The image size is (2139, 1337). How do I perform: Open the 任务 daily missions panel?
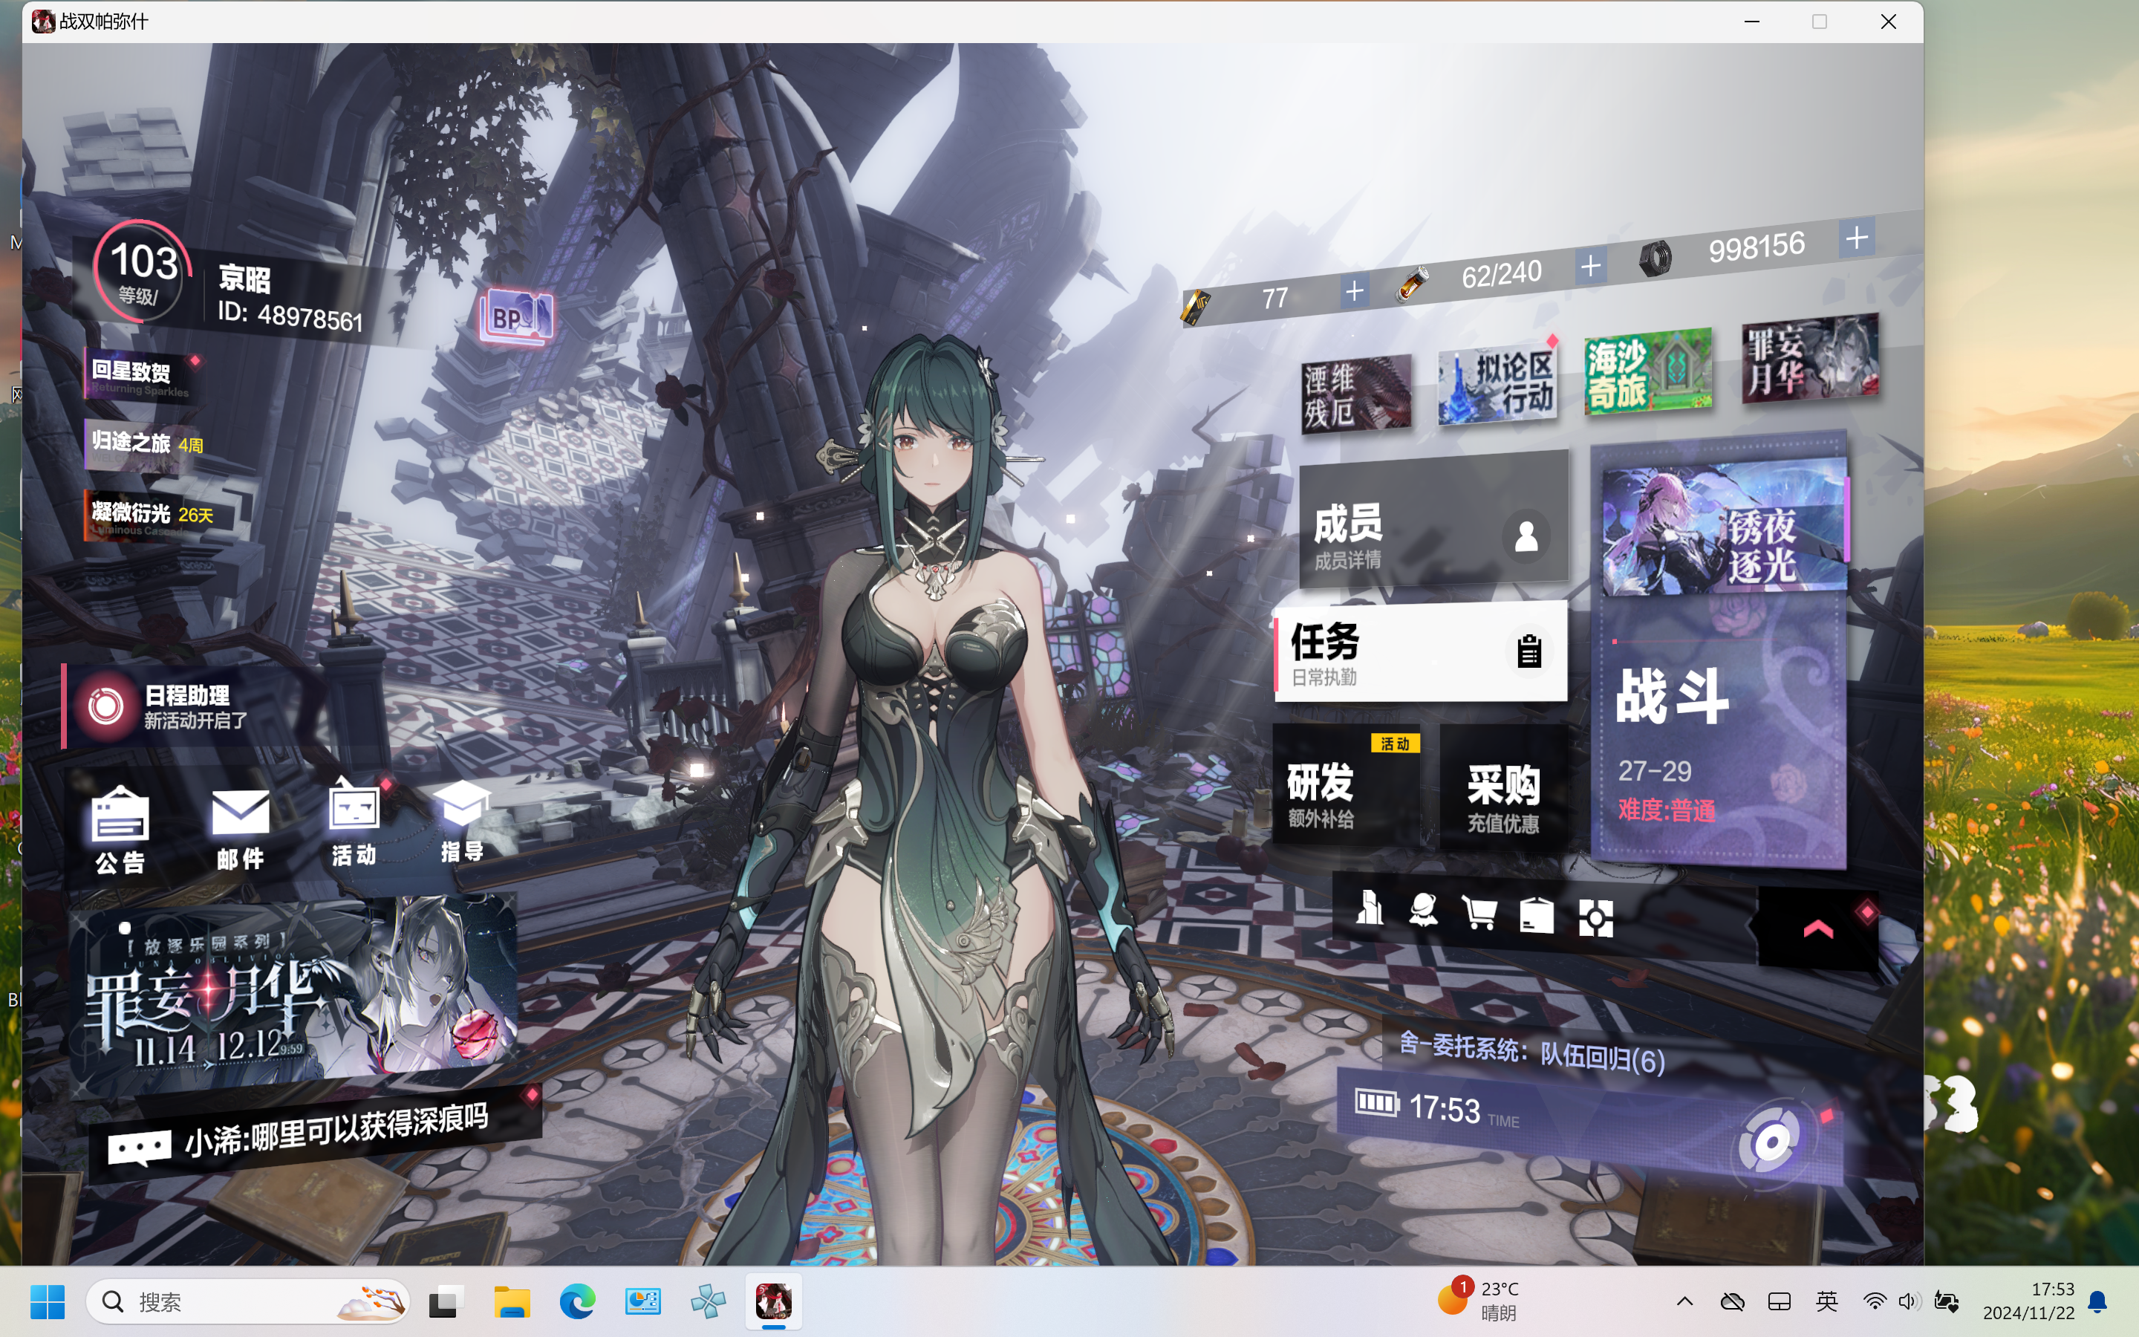(1420, 653)
